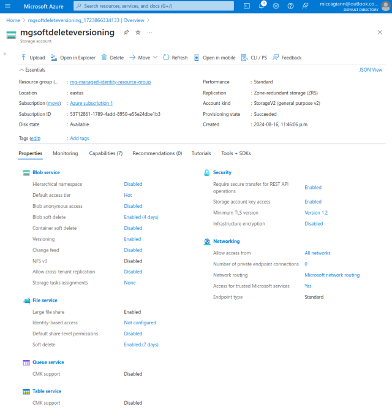Screen dimensions: 392x409
Task: Click Identity-based access Not configured
Action: tap(140, 323)
